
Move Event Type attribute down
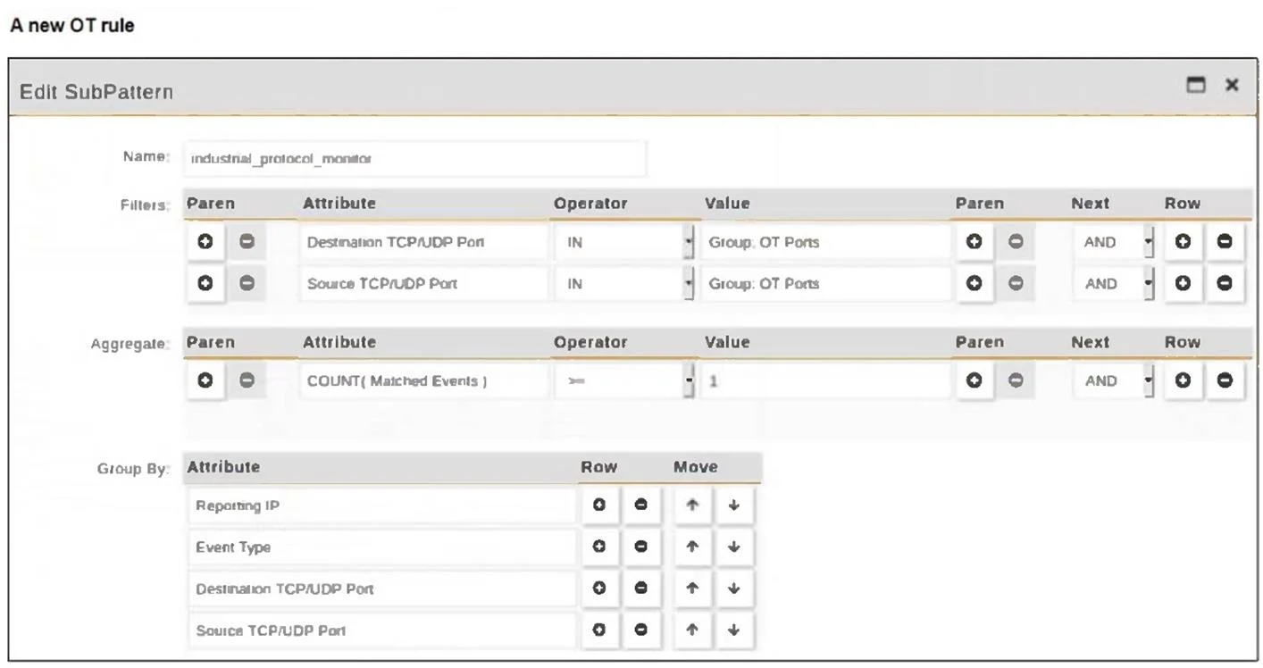pos(734,547)
